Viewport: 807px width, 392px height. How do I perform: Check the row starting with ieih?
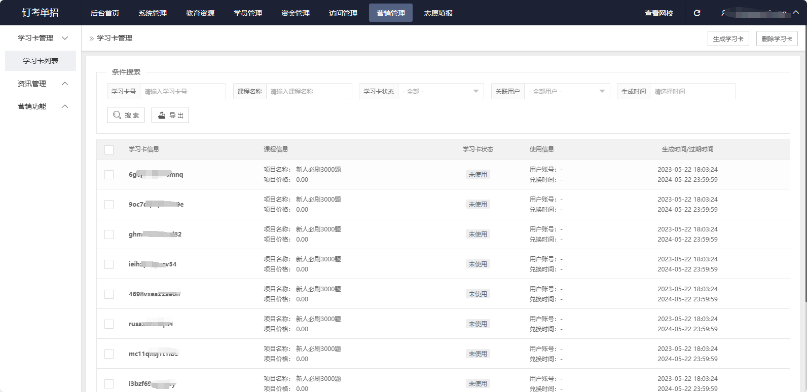pyautogui.click(x=109, y=264)
